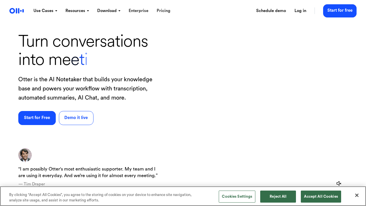Reject All cookies

click(x=278, y=197)
